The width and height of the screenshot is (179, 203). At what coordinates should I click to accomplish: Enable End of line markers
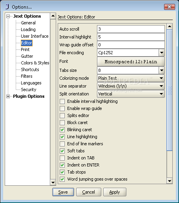pyautogui.click(x=62, y=144)
